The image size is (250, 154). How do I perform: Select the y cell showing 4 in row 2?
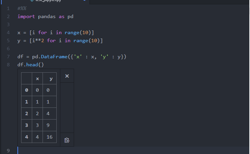pos(49,113)
